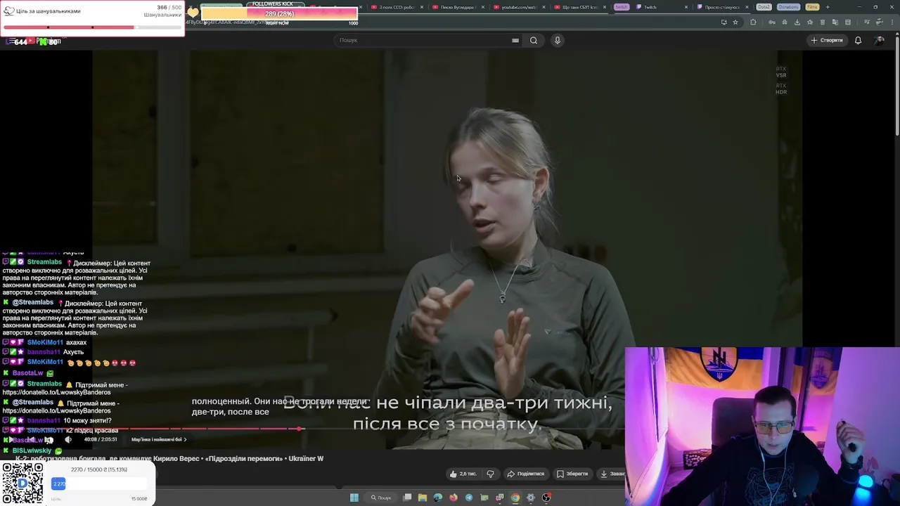This screenshot has width=900, height=506.
Task: Click the YouTube search magnifier button
Action: (534, 40)
